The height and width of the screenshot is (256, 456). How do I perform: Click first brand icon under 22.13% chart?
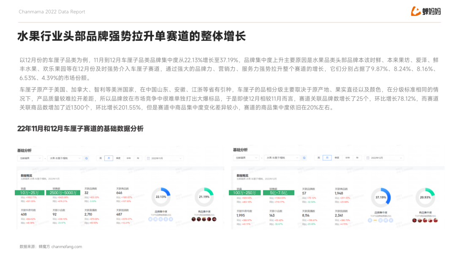(x=150, y=219)
